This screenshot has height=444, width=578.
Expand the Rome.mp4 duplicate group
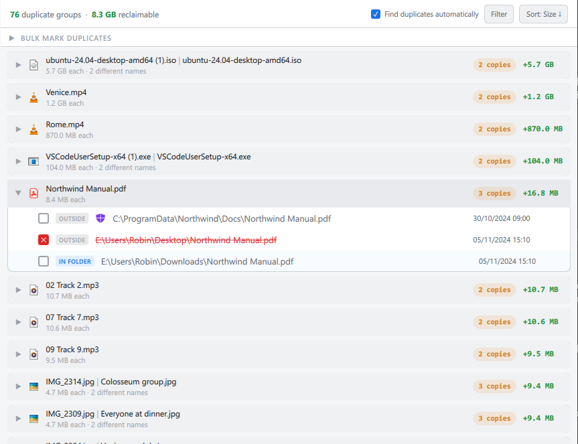point(18,129)
